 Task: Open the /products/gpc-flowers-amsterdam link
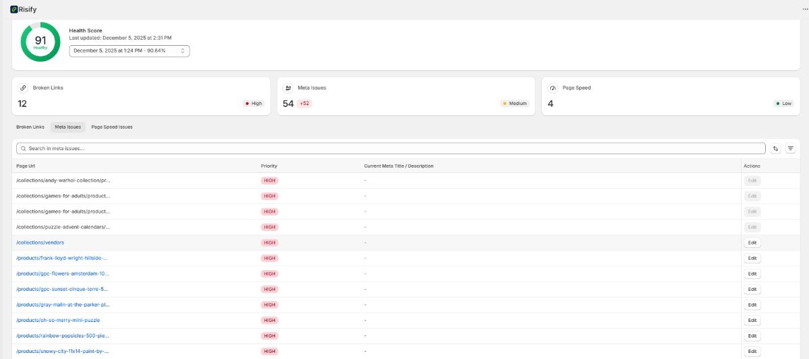point(62,273)
